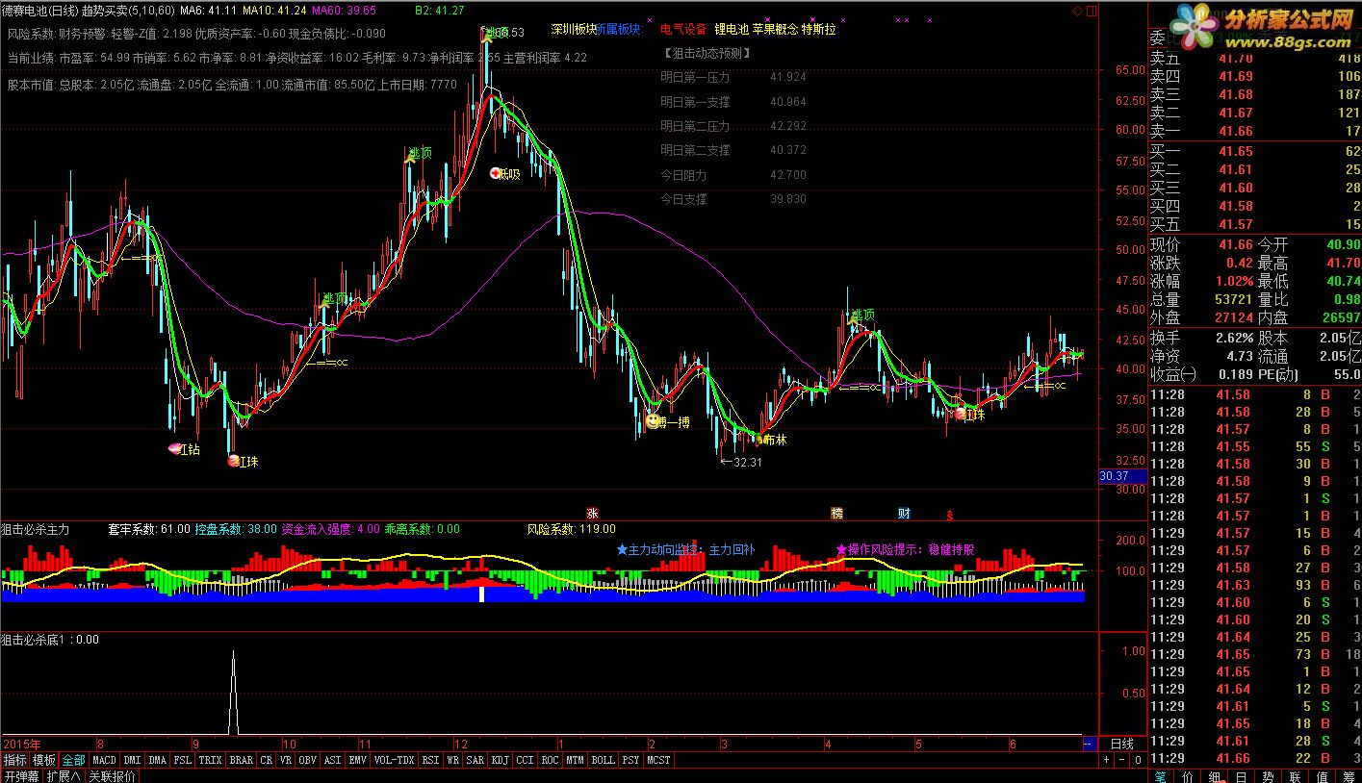Select the MCST indicator tab

coord(659,760)
